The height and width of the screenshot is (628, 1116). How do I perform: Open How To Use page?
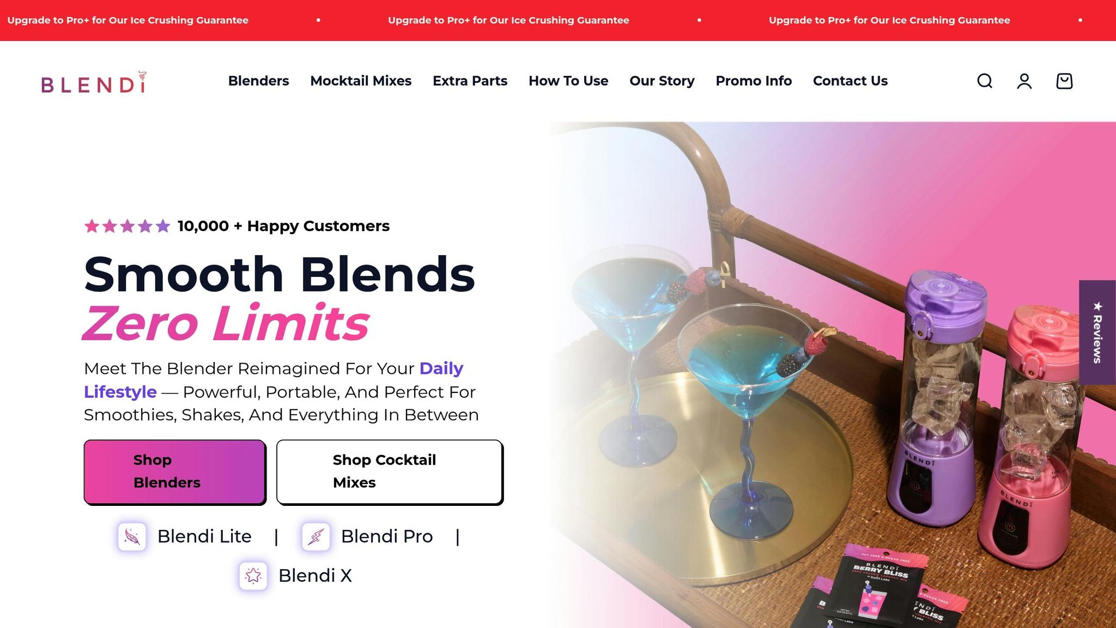[x=568, y=81]
